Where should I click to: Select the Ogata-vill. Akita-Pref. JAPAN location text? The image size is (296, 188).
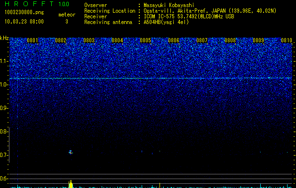click(210, 11)
